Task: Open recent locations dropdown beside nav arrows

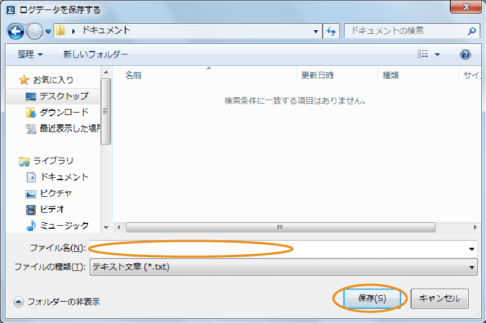Action: [x=48, y=31]
